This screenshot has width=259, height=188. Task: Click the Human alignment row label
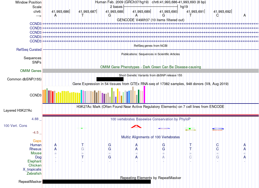[x=36, y=145]
